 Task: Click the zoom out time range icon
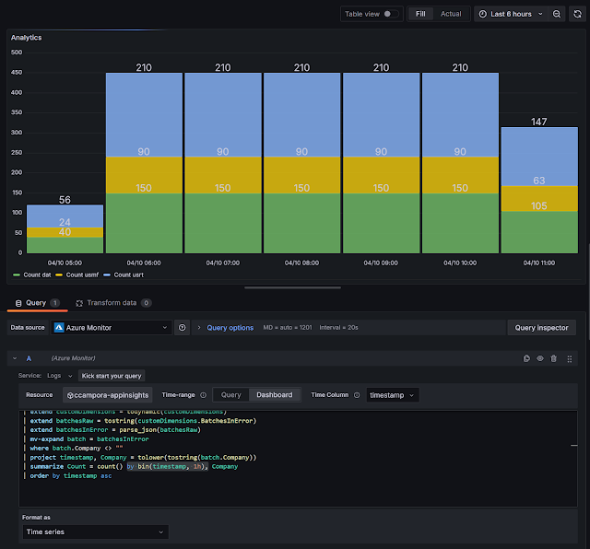[557, 14]
